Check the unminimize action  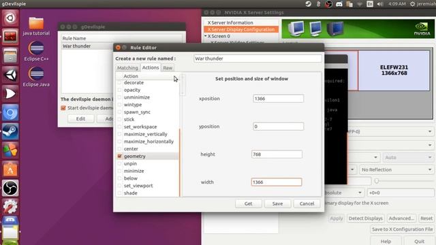(119, 97)
